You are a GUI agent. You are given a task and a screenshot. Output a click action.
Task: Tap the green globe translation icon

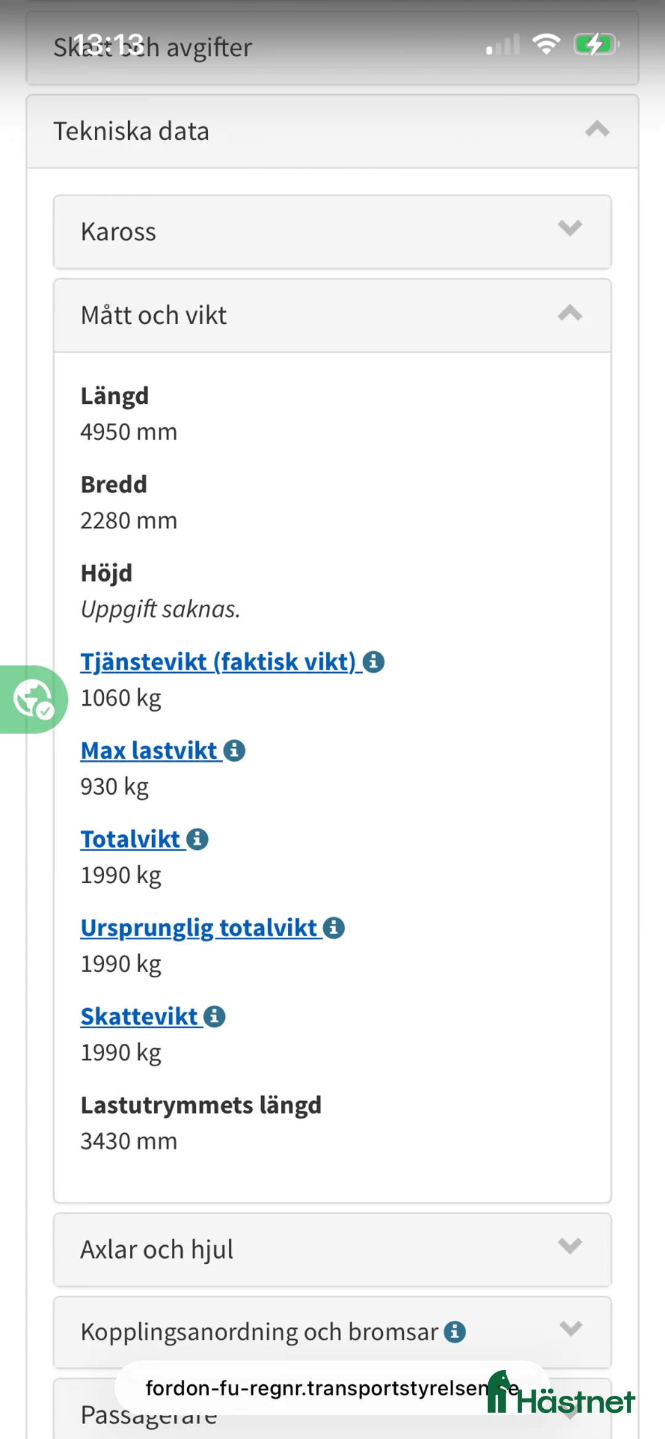pyautogui.click(x=33, y=700)
